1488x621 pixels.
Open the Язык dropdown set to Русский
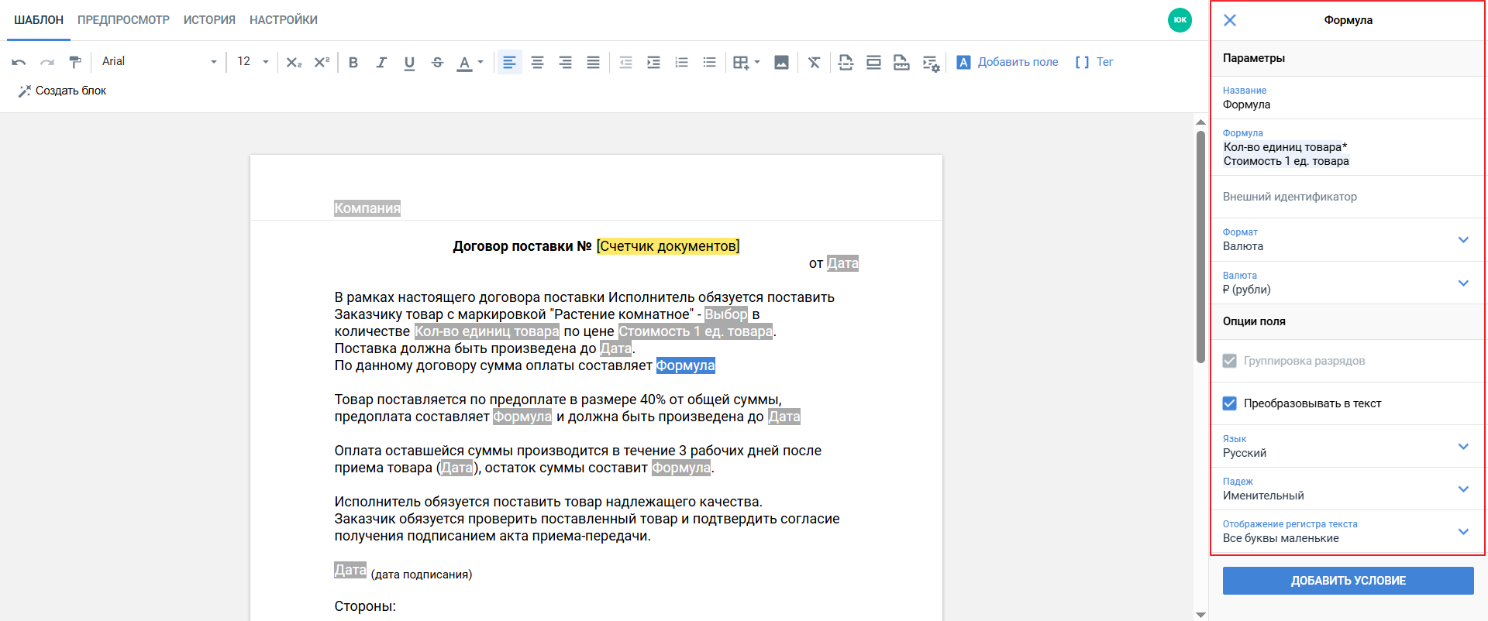coord(1348,446)
